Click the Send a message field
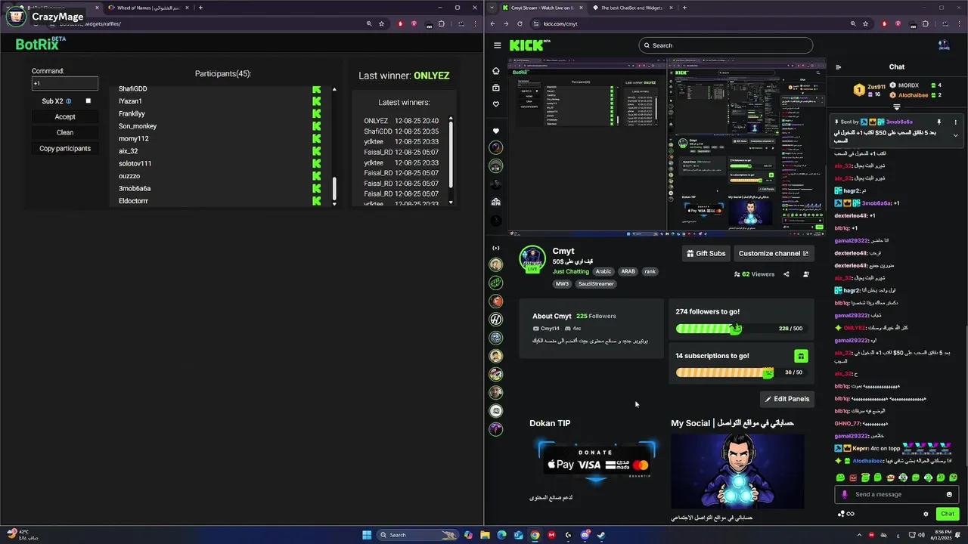 [x=896, y=495]
